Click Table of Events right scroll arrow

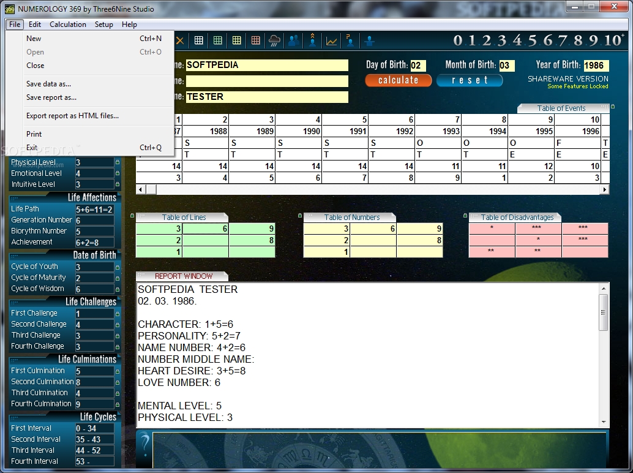(604, 189)
